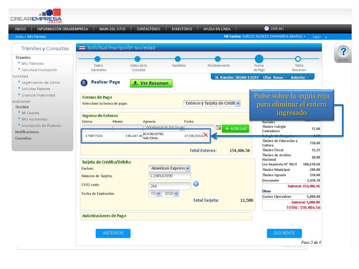Open Legalización de Libros in sidebar
The height and width of the screenshot is (269, 359).
[41, 83]
